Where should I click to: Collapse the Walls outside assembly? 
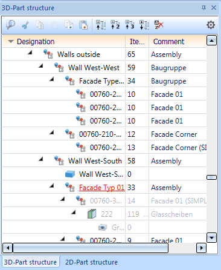click(x=30, y=53)
